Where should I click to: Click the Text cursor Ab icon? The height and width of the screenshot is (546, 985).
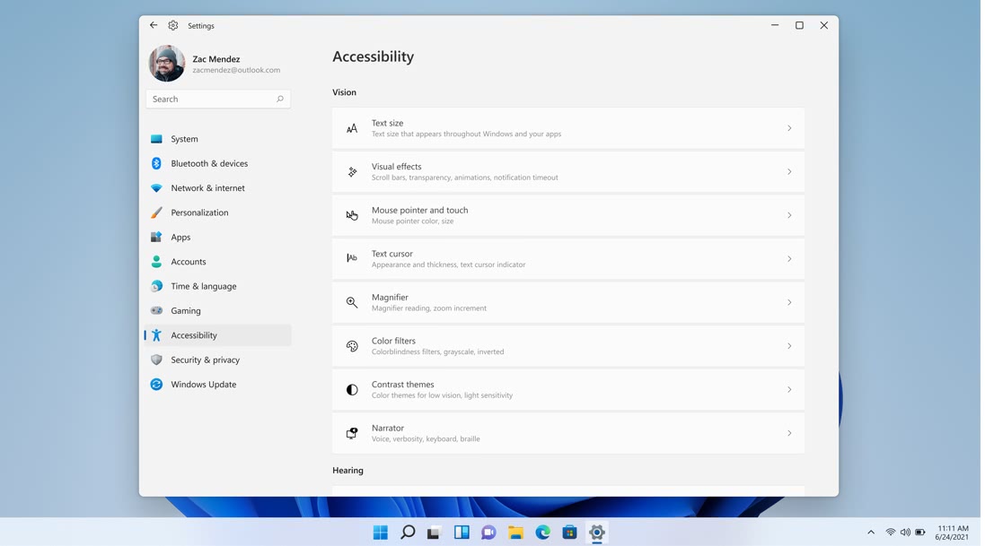pyautogui.click(x=352, y=258)
